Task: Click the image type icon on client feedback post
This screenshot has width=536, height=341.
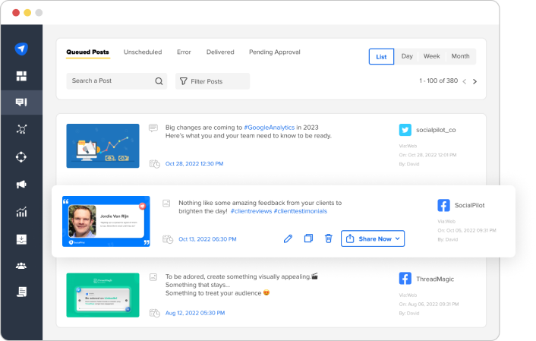Action: coord(166,204)
